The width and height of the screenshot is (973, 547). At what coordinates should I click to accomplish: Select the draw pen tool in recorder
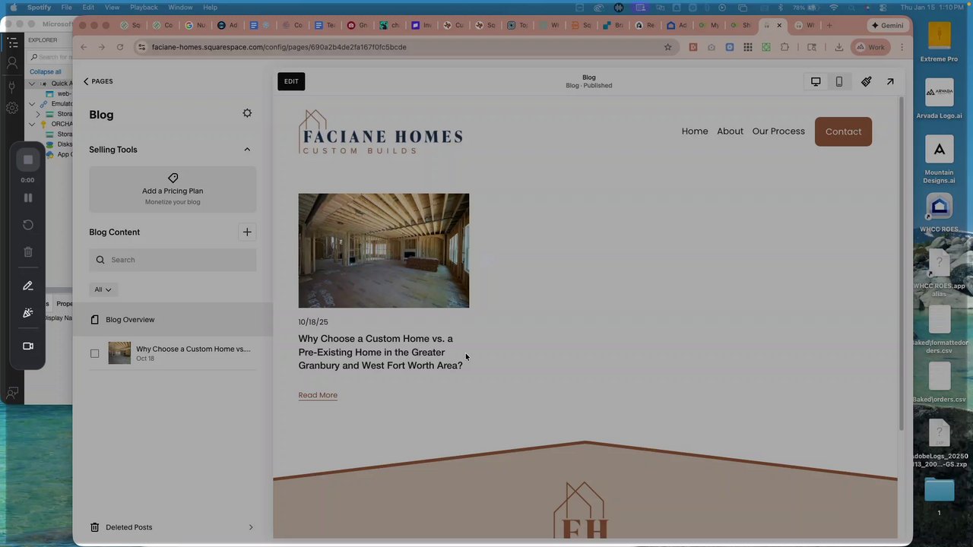pyautogui.click(x=28, y=286)
